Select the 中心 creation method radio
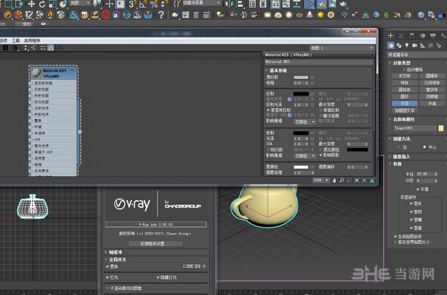 (424, 147)
